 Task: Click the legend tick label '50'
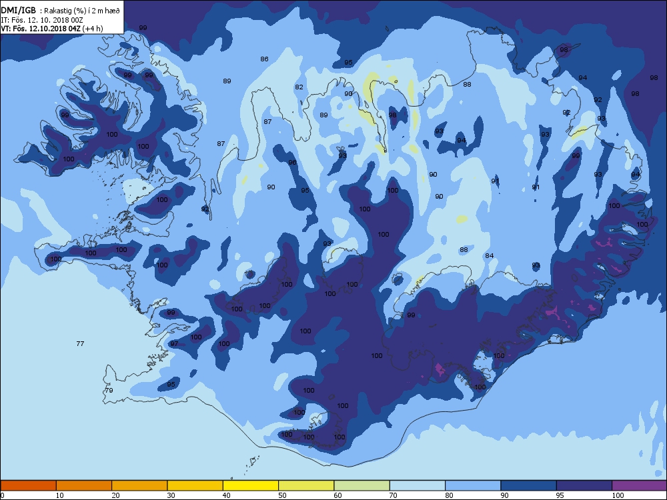tap(282, 495)
